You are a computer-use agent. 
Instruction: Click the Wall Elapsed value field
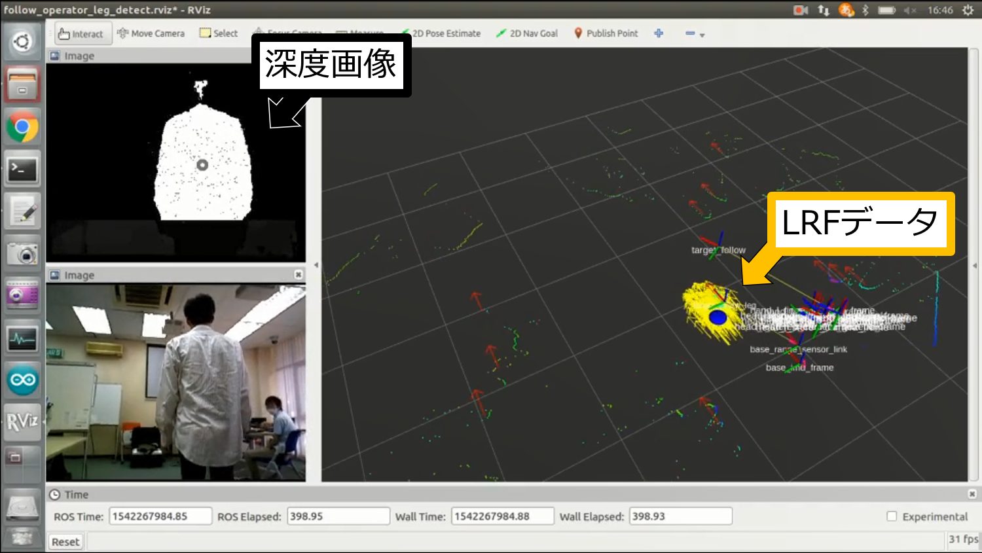tap(680, 516)
